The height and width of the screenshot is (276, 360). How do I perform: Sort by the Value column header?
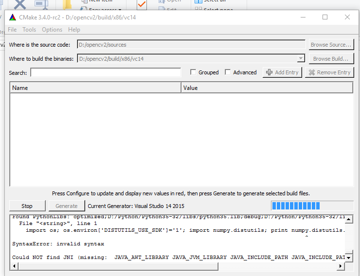click(267, 88)
